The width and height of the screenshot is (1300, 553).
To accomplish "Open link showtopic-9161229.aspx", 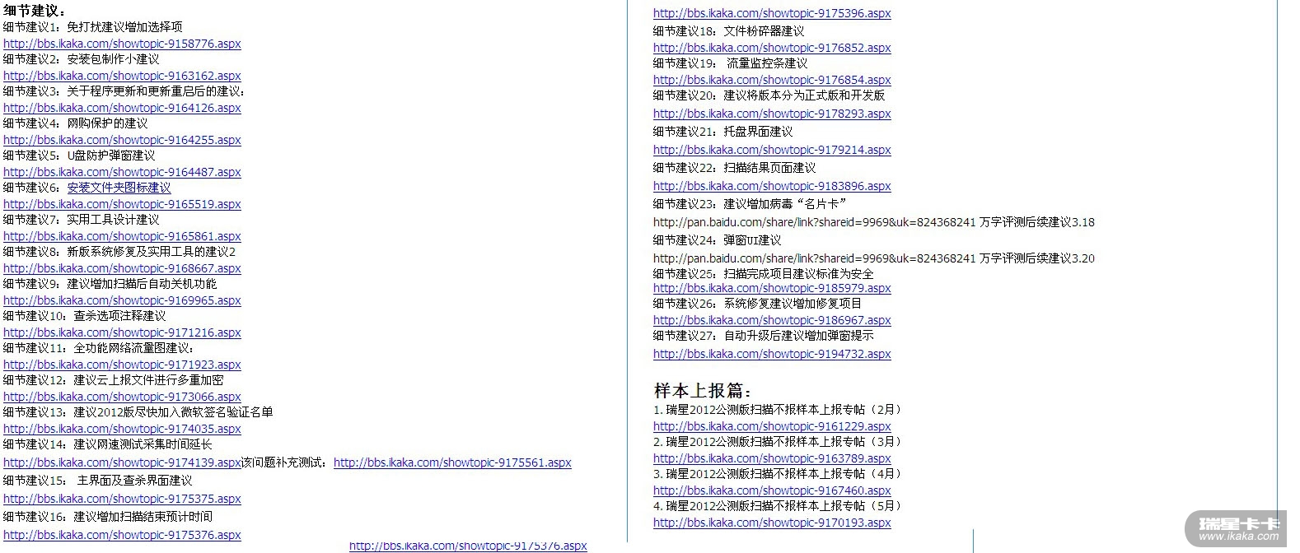I will [x=772, y=426].
